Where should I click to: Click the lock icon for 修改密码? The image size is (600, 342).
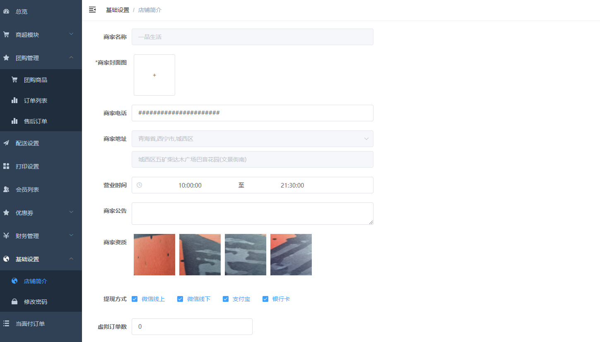tap(14, 302)
